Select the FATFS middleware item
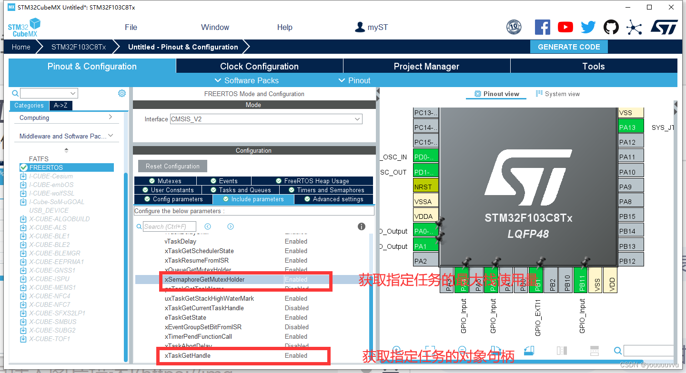The height and width of the screenshot is (373, 686). [x=39, y=159]
